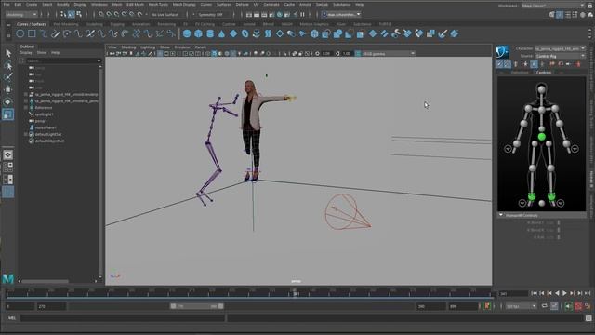Open the sRGB gamma view transform dropdown
This screenshot has width=595, height=335.
388,54
